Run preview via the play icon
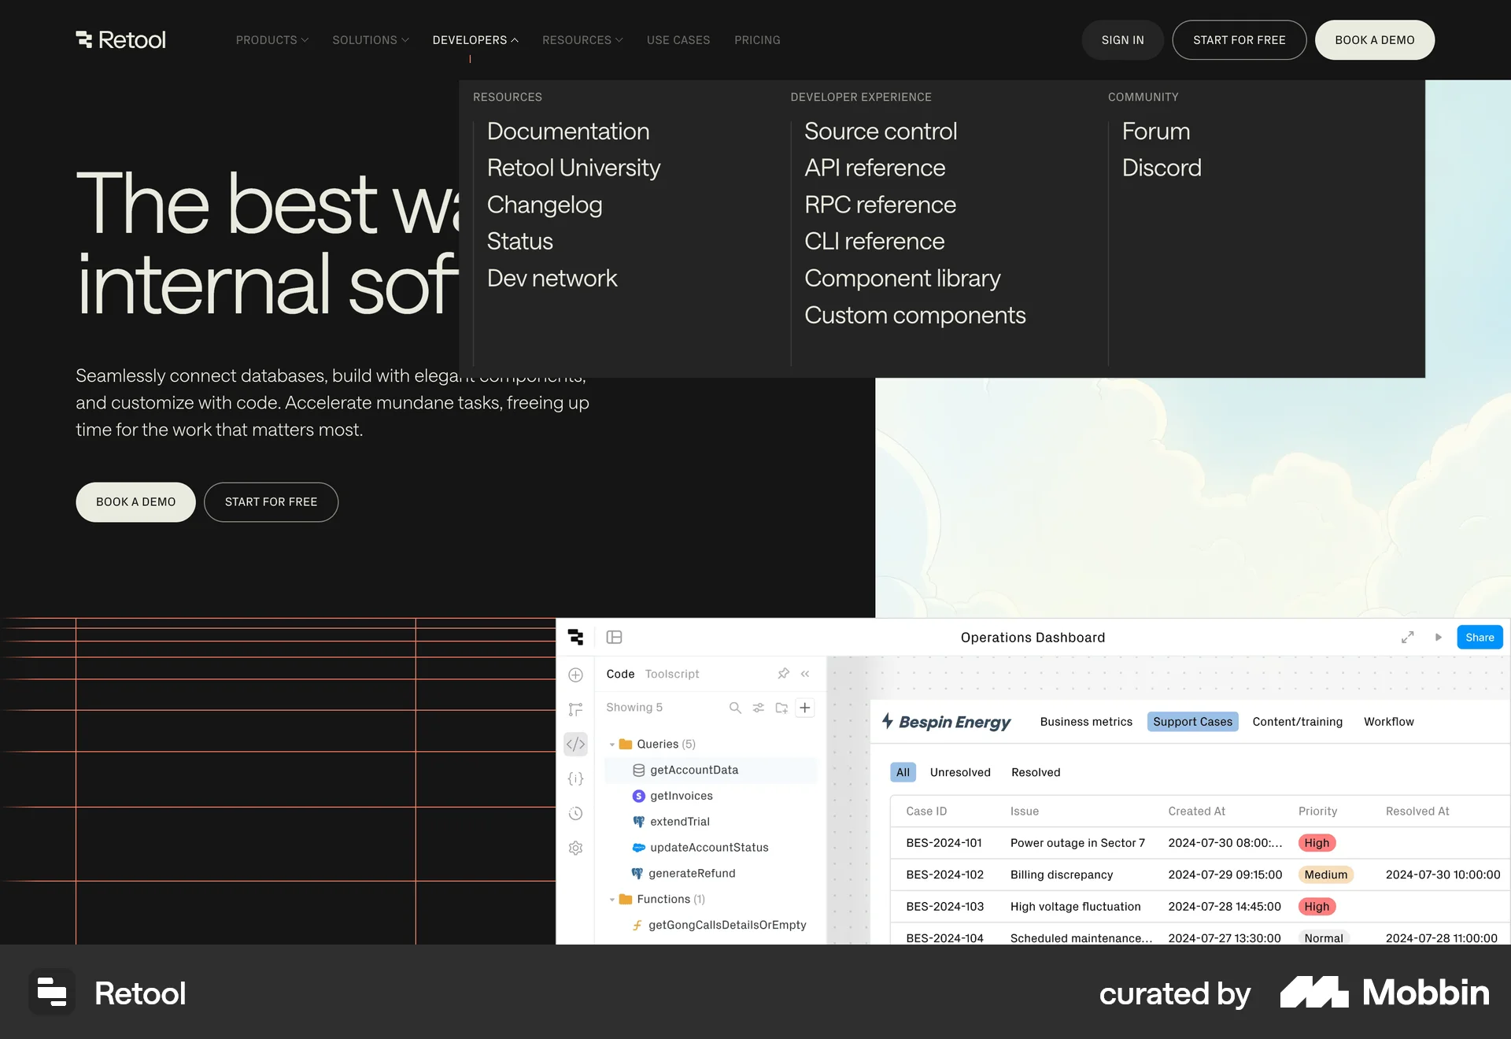 (x=1439, y=638)
